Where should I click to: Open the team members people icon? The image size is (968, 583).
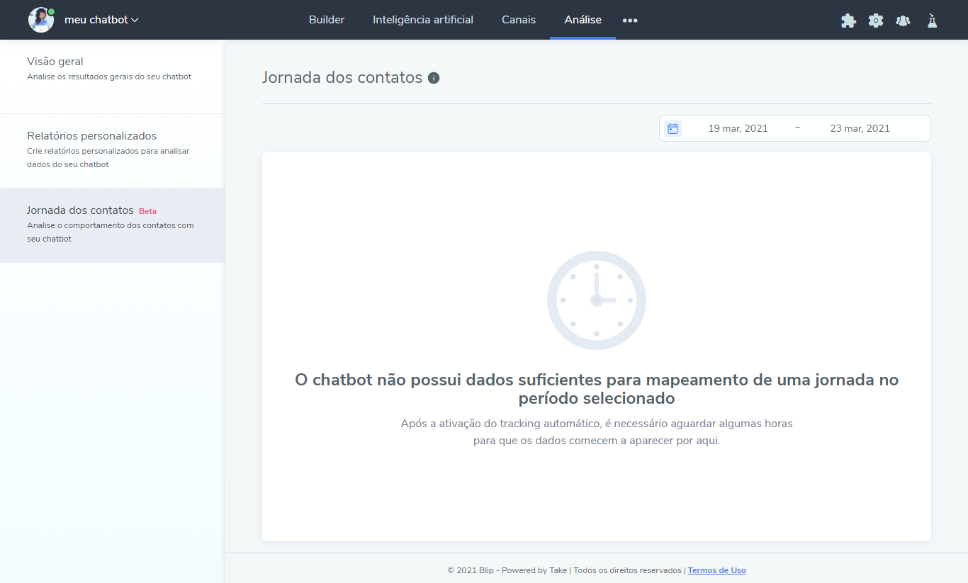(903, 20)
